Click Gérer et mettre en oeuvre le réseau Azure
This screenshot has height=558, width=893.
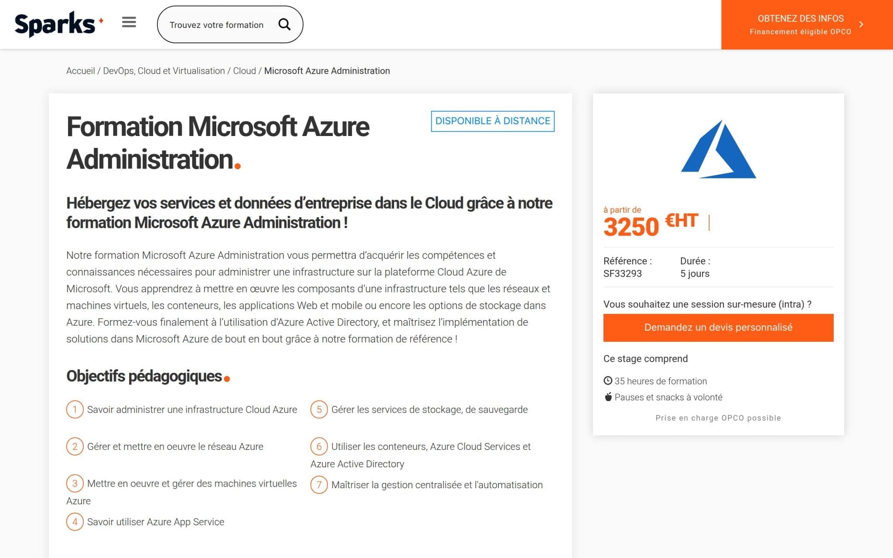point(175,447)
